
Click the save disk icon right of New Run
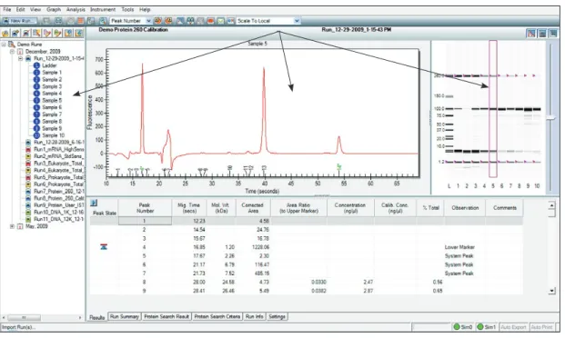click(x=46, y=21)
